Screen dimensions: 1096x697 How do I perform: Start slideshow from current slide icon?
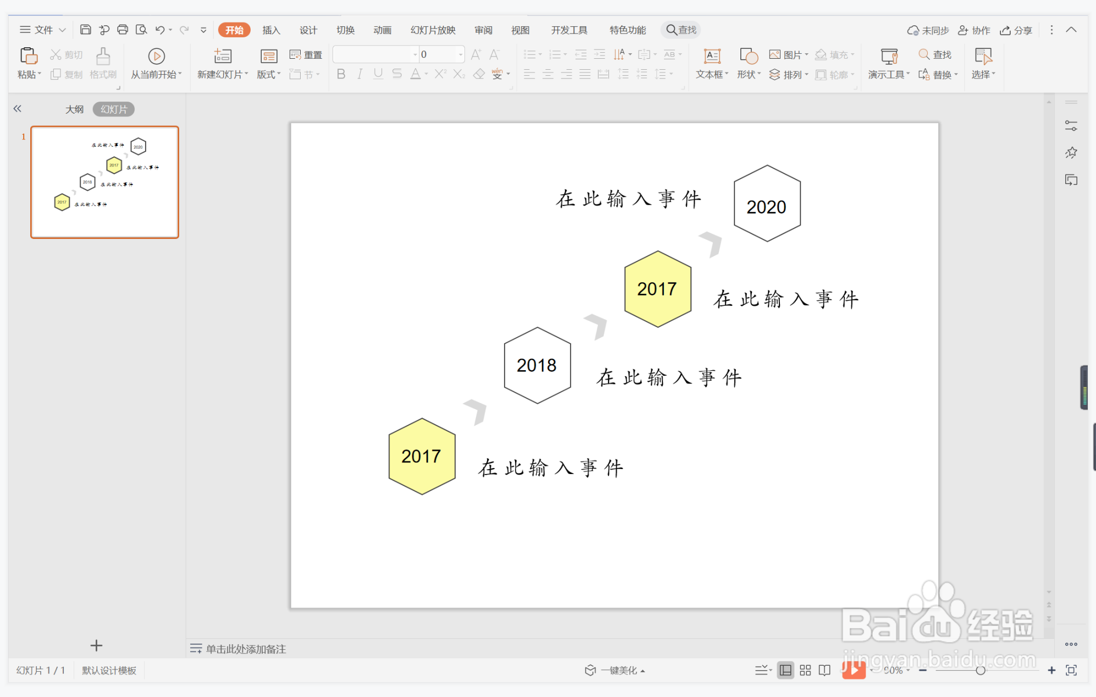pos(156,57)
